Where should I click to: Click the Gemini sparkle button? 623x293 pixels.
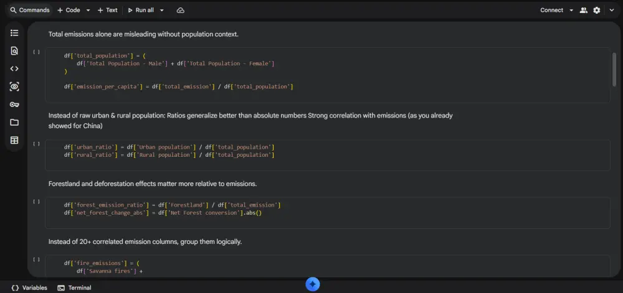tap(313, 284)
